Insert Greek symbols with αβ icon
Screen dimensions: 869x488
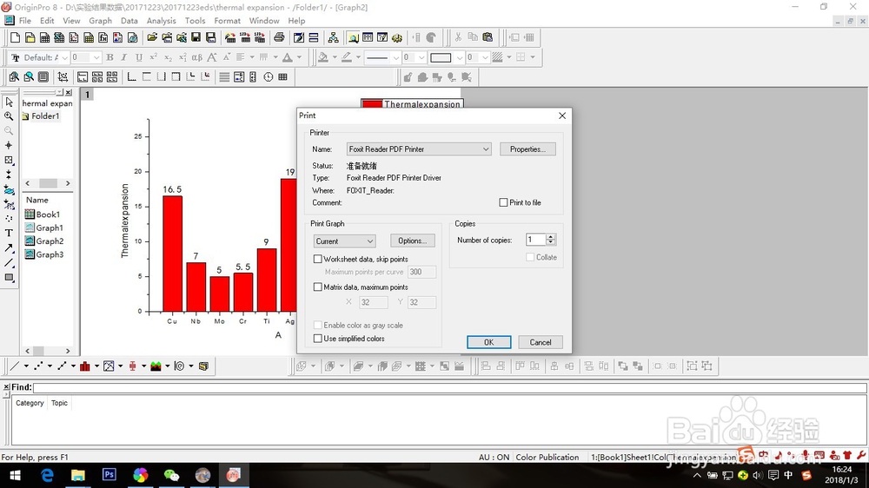(197, 57)
